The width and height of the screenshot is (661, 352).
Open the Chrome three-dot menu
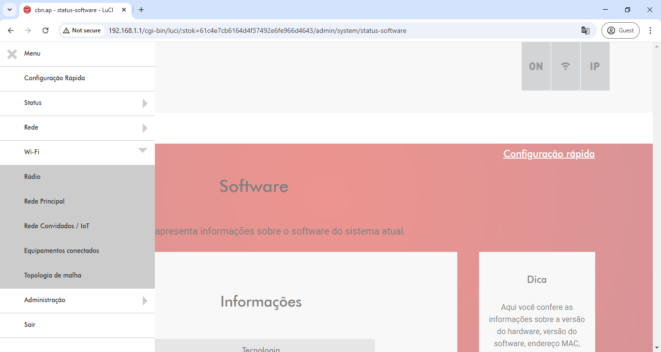650,30
